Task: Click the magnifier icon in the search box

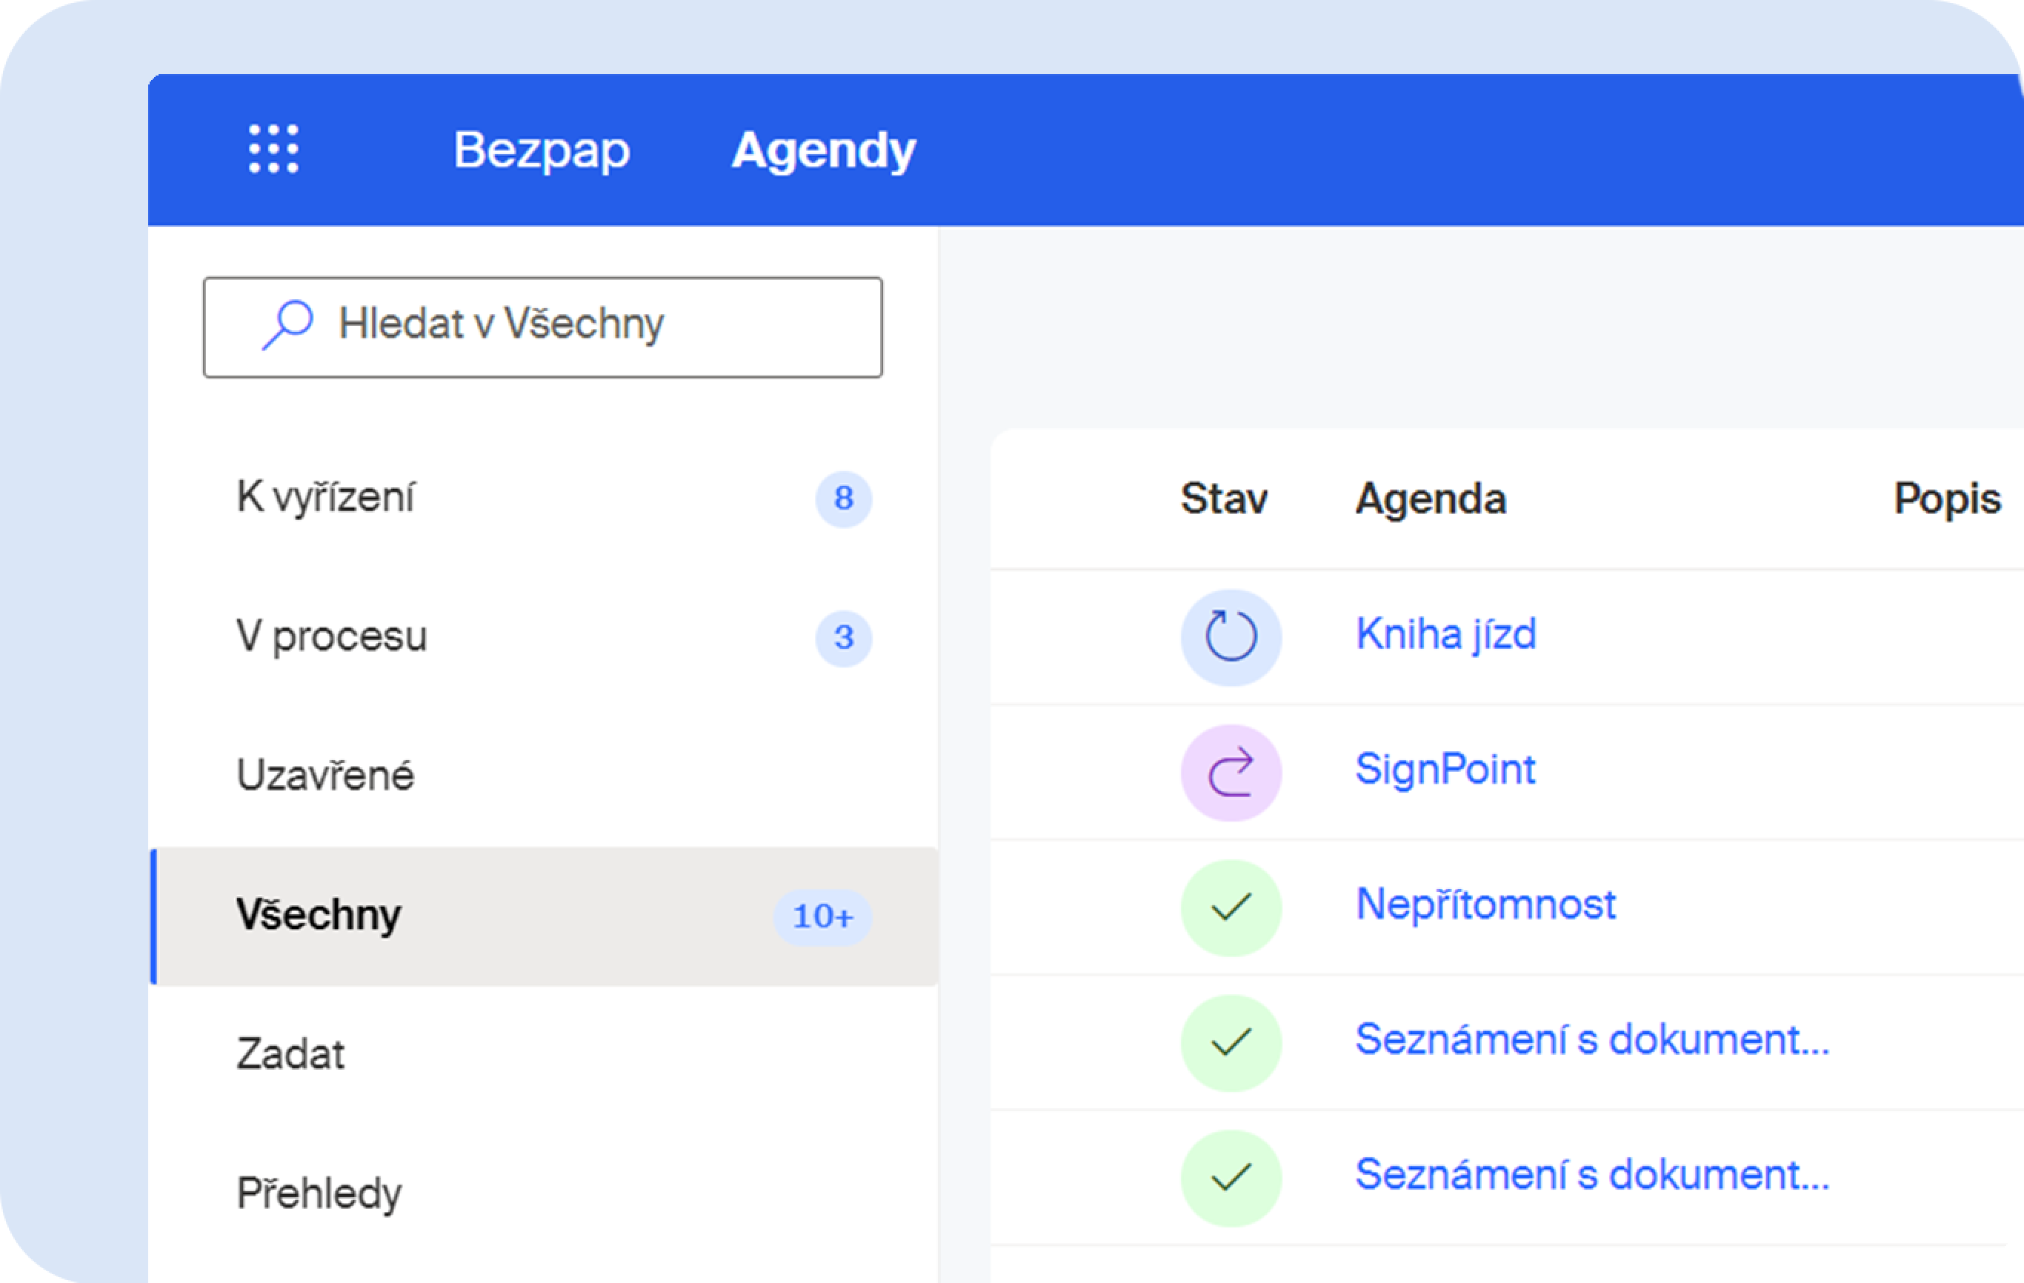Action: (287, 325)
